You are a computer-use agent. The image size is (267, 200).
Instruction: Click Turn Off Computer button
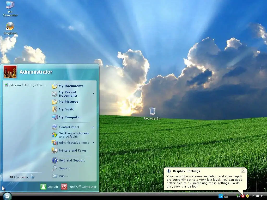(x=79, y=186)
